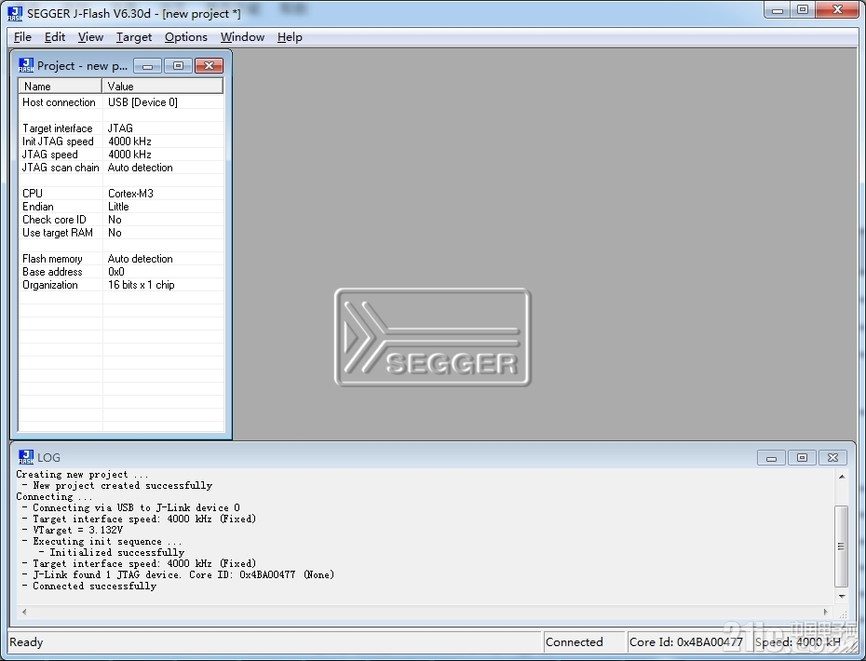Click the LOG horizontal scroll right arrow

(826, 612)
